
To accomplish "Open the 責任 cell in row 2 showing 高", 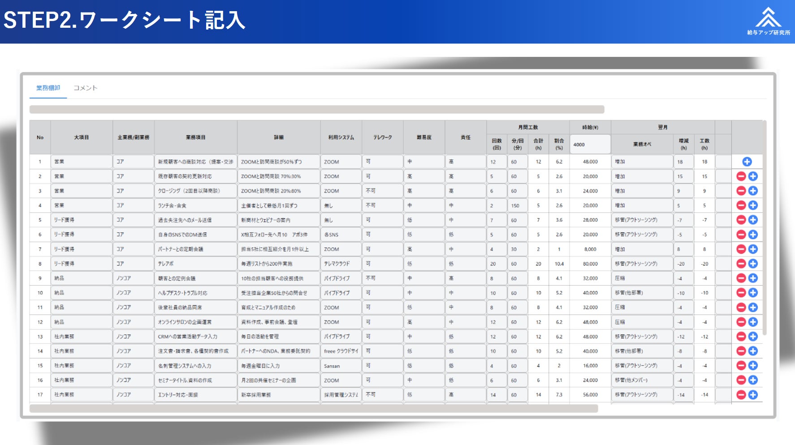I will click(466, 176).
